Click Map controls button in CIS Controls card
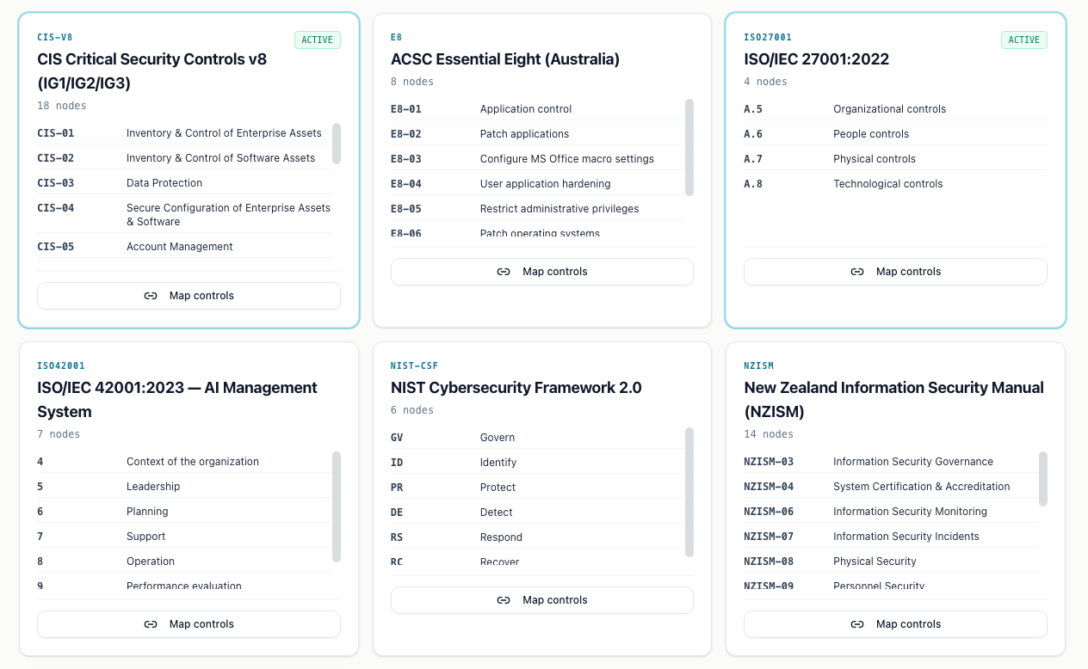The width and height of the screenshot is (1088, 669). click(189, 296)
